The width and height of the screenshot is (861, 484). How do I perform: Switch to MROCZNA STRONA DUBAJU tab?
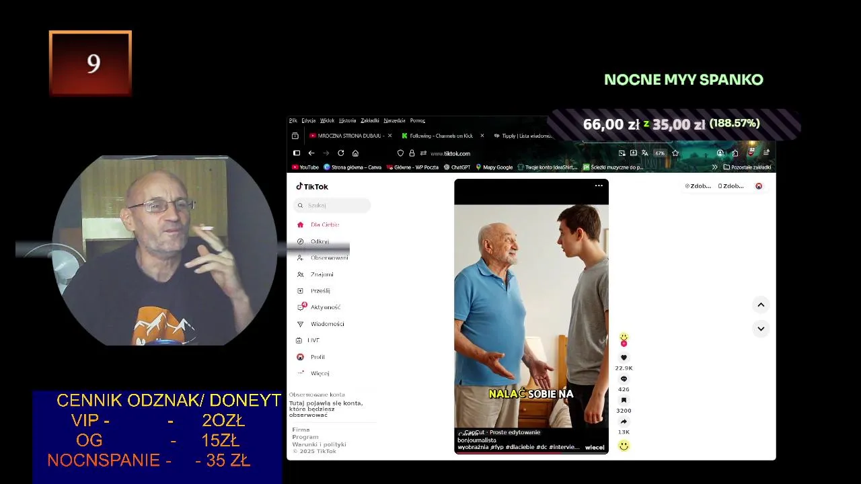(x=346, y=136)
